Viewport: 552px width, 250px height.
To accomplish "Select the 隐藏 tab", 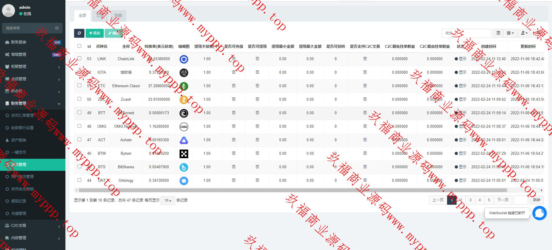I will tap(118, 15).
